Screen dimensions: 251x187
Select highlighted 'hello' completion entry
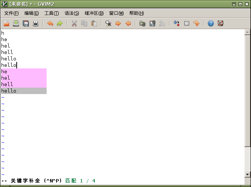coord(24,91)
